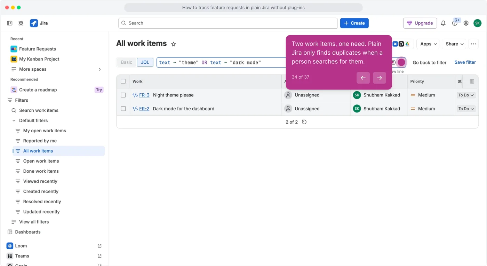Click the Upgrade button
The image size is (487, 266).
pos(420,23)
